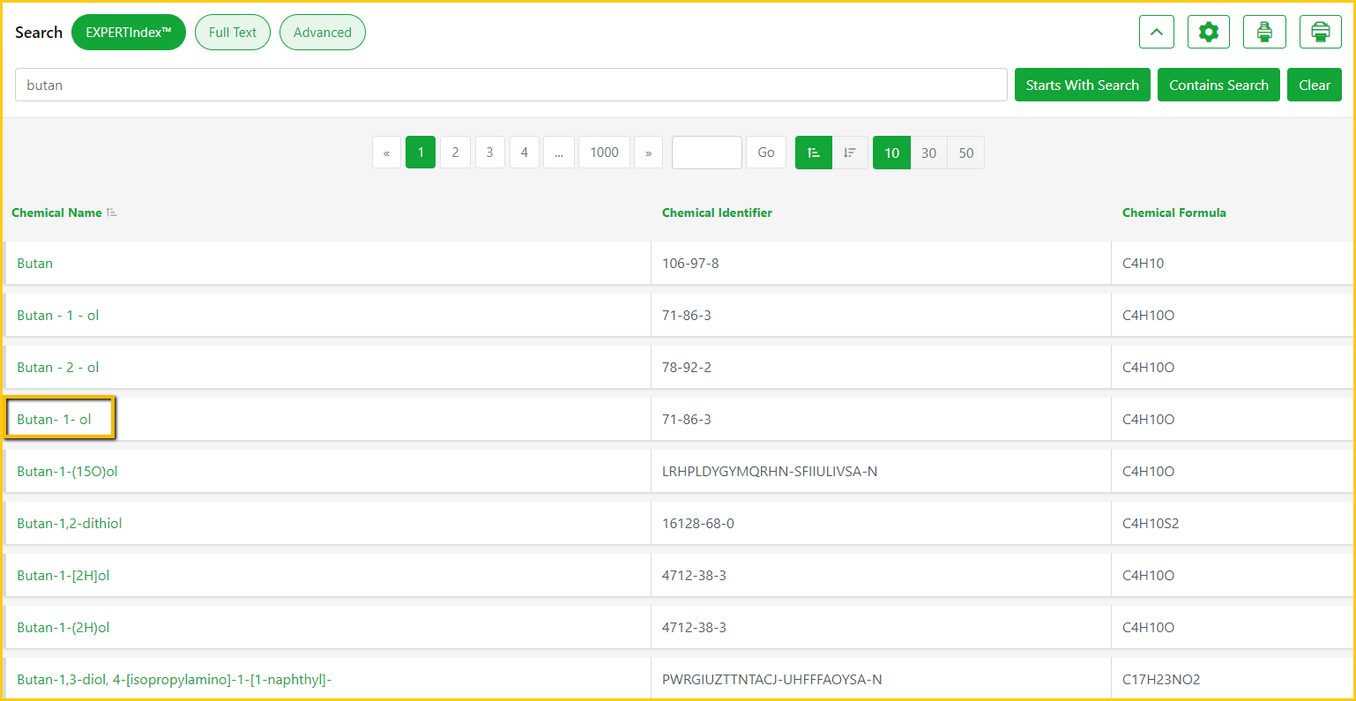Show 50 results per page

965,153
